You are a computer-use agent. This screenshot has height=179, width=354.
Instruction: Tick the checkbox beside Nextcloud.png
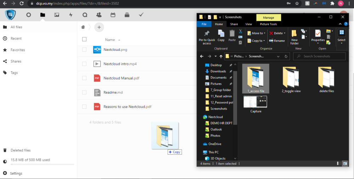coord(84,50)
